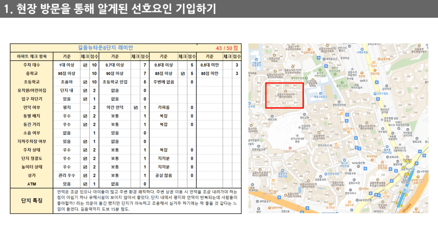The image size is (438, 246).
Task: Toggle the 지하주차장 여부 있음 checkbox
Action: point(85,141)
